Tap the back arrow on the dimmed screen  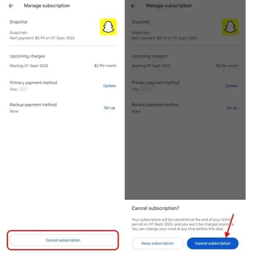pos(133,6)
